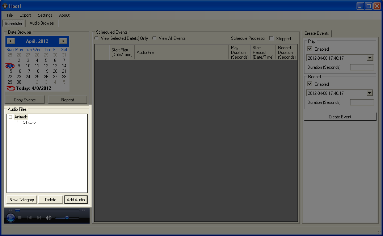
Task: Select April 8 on the calendar
Action: [10, 66]
